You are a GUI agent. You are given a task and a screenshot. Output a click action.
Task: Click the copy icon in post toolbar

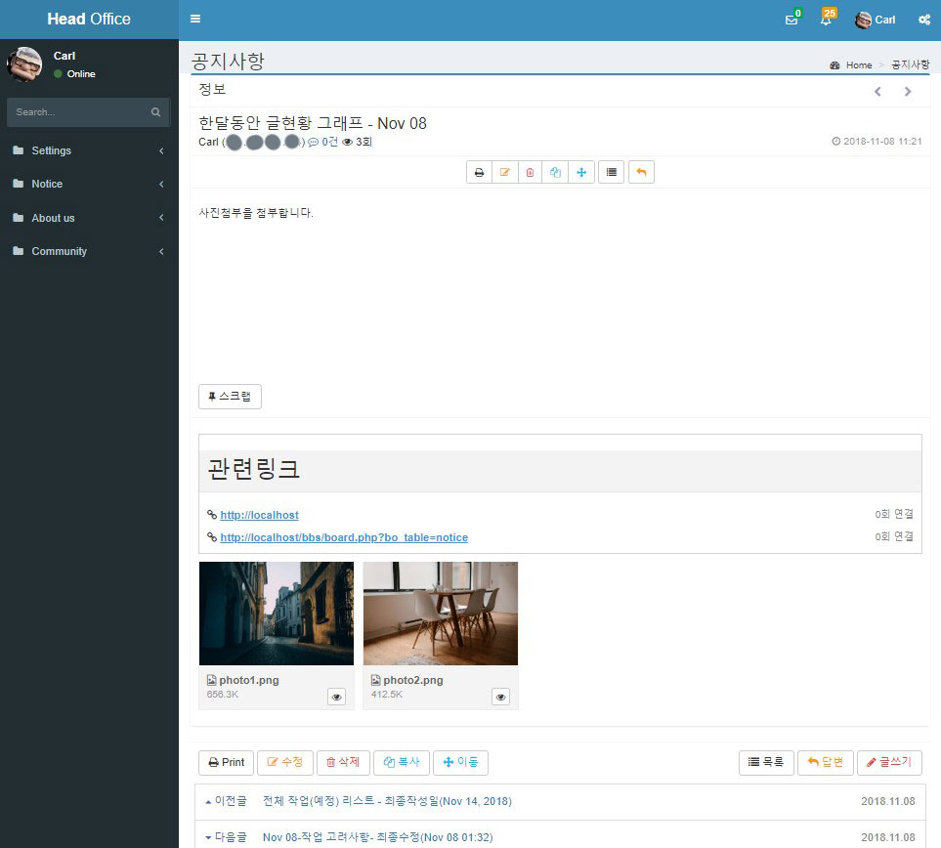(556, 172)
